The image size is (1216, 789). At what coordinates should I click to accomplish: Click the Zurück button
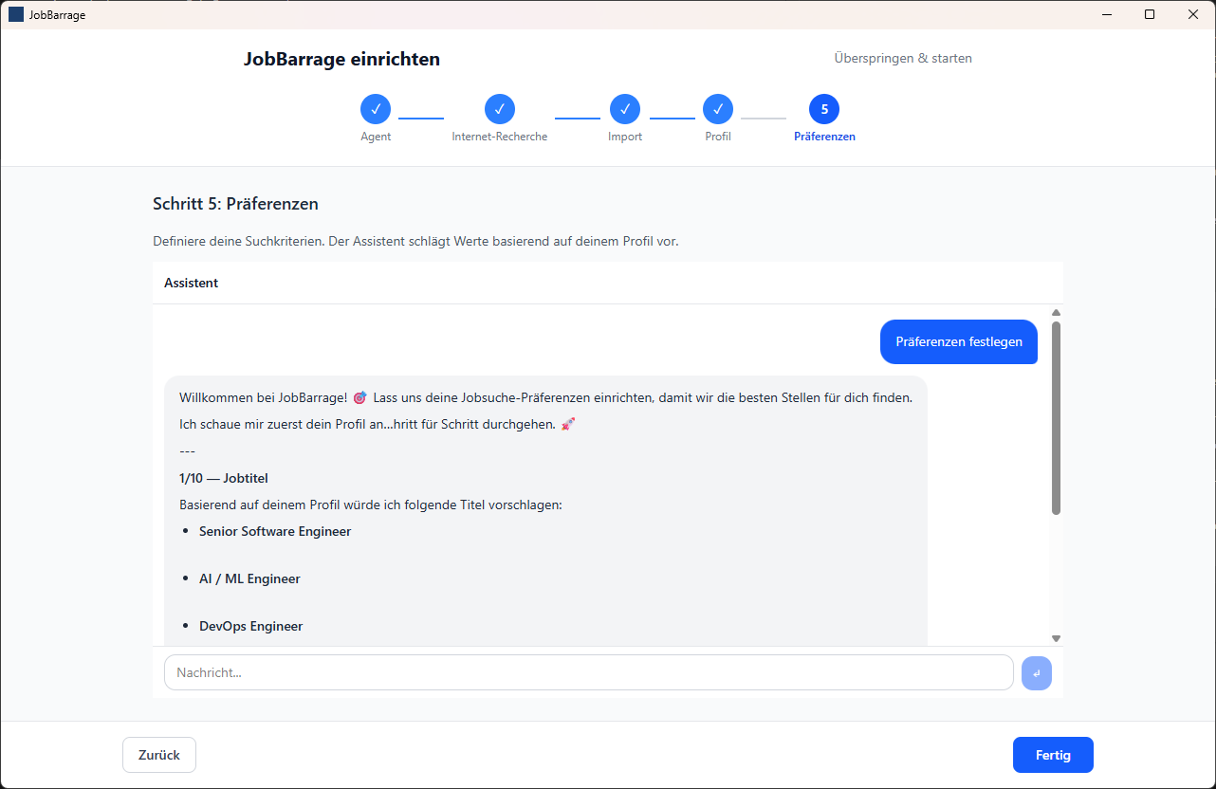(x=159, y=755)
